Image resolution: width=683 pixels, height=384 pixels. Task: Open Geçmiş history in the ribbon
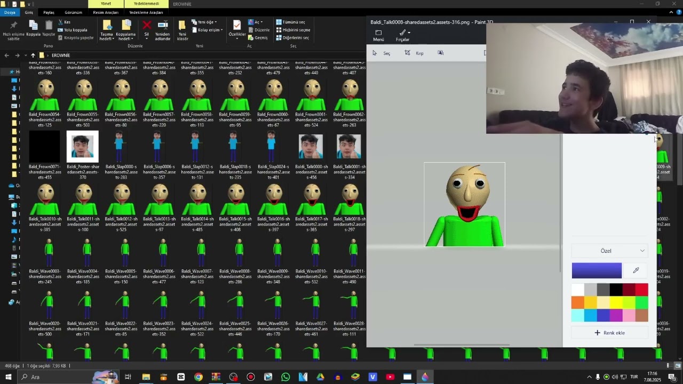(258, 38)
